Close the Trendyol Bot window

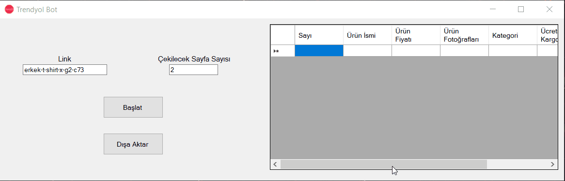[549, 9]
